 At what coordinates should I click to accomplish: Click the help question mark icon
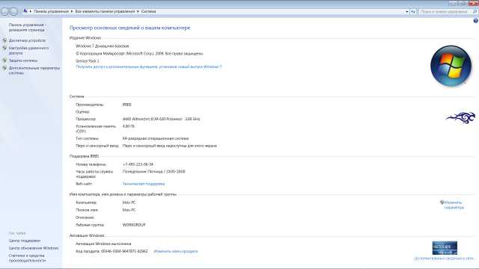pos(476,21)
